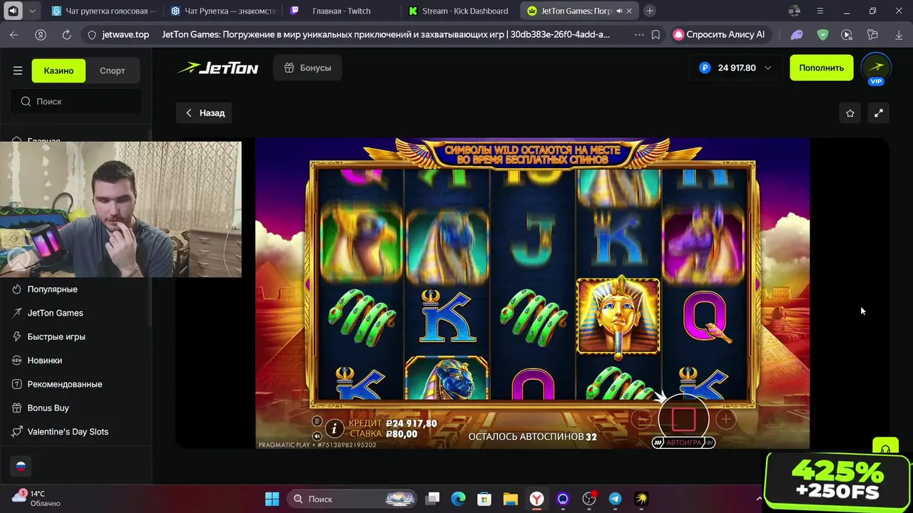This screenshot has width=913, height=513.
Task: Switch to Чат Рулетка — знакомства tab
Action: click(224, 11)
